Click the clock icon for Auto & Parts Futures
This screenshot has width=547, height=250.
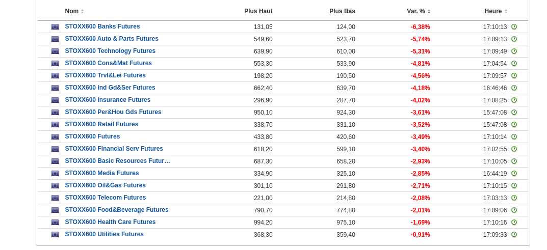[514, 39]
